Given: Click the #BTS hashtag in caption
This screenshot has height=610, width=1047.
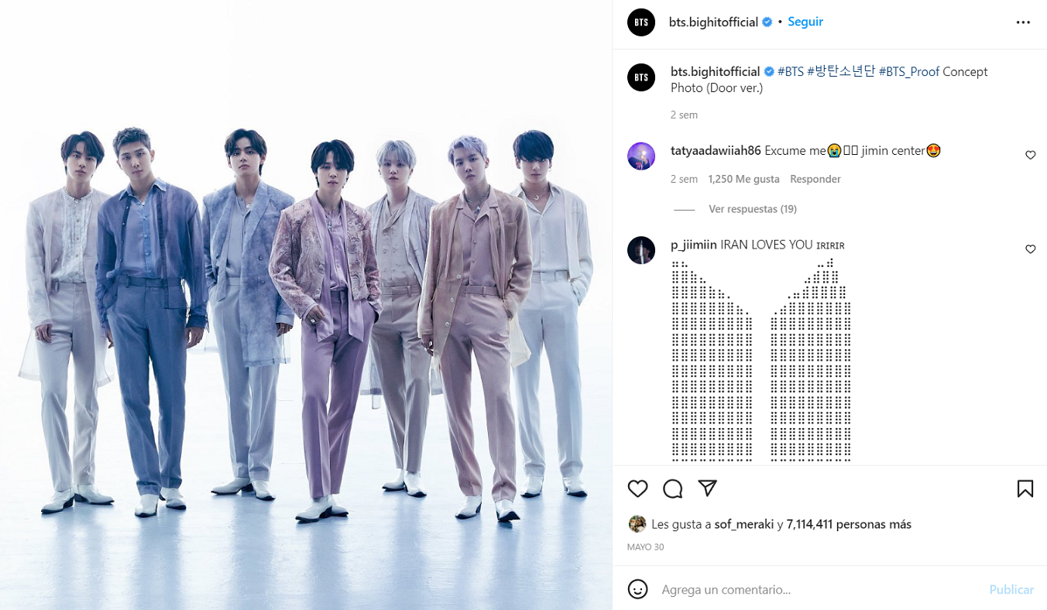Looking at the screenshot, I should pos(791,71).
